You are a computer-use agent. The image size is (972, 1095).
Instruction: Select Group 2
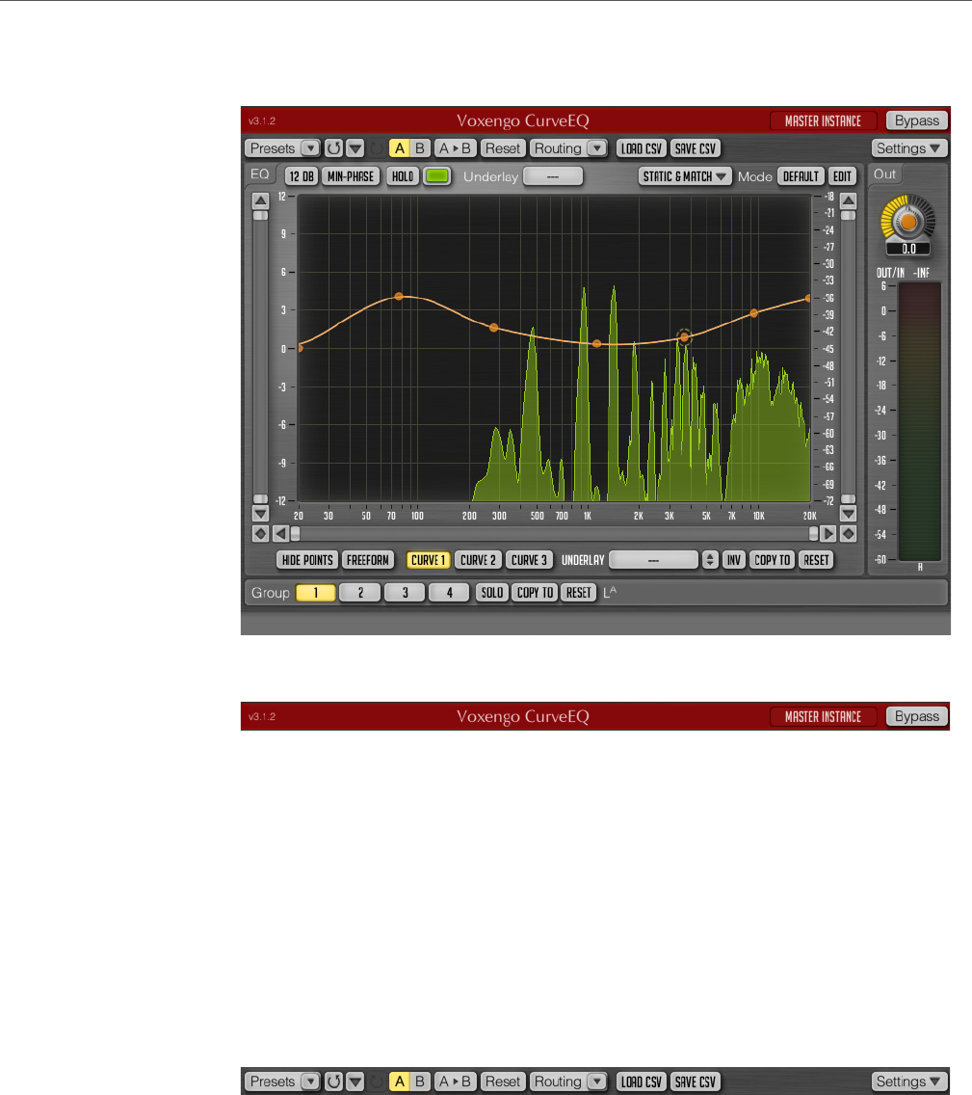pos(360,592)
